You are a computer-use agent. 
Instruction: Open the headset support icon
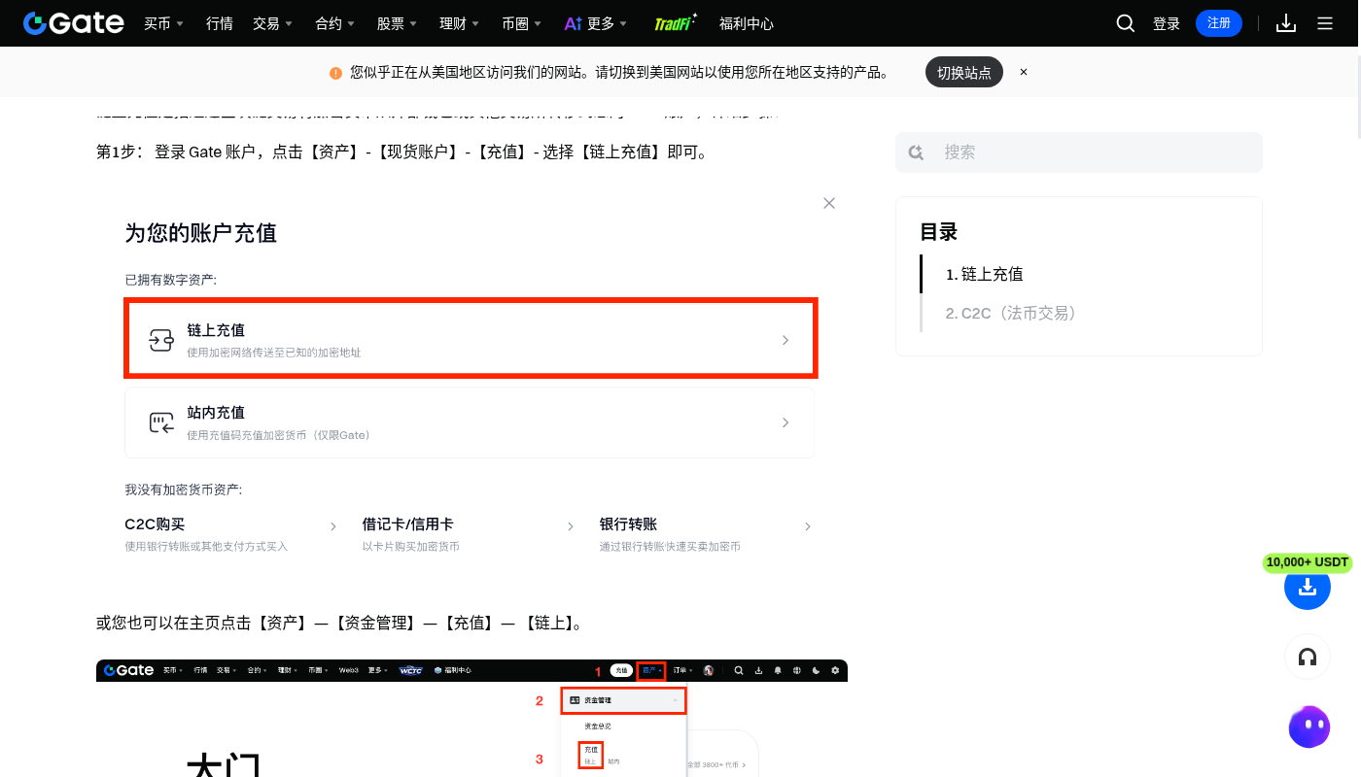click(1308, 658)
